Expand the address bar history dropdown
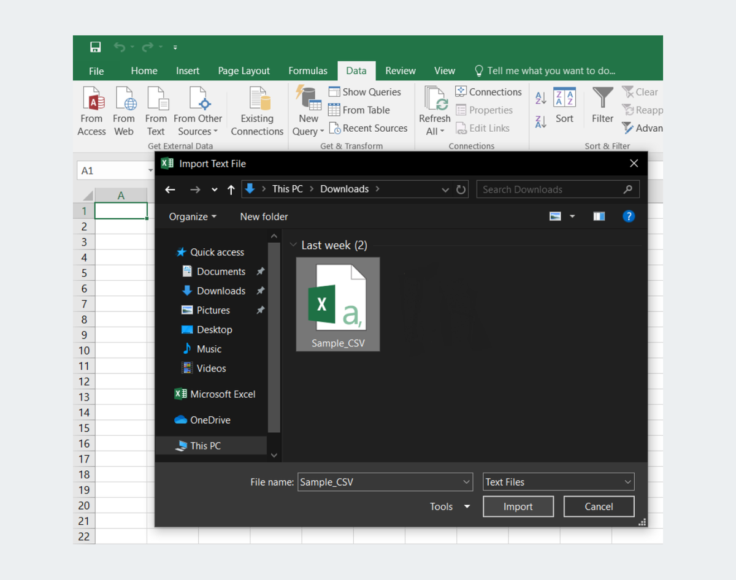The image size is (736, 580). click(x=446, y=189)
